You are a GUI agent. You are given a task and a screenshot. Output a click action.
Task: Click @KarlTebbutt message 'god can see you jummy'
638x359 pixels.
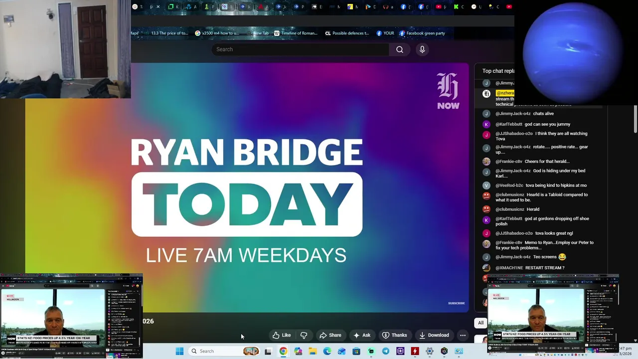click(x=533, y=124)
